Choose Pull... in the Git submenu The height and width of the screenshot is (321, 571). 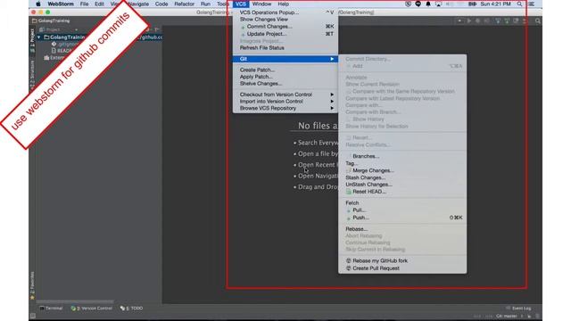click(x=402, y=210)
